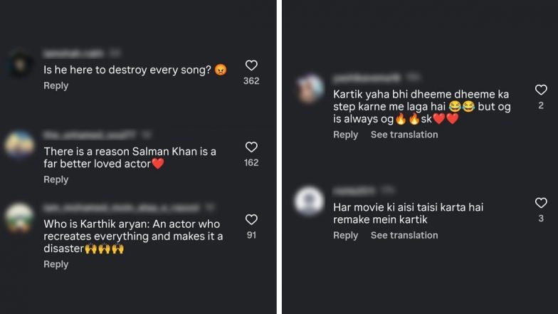
Task: Open avatar of Salman Khan commenter
Action: [x=20, y=145]
